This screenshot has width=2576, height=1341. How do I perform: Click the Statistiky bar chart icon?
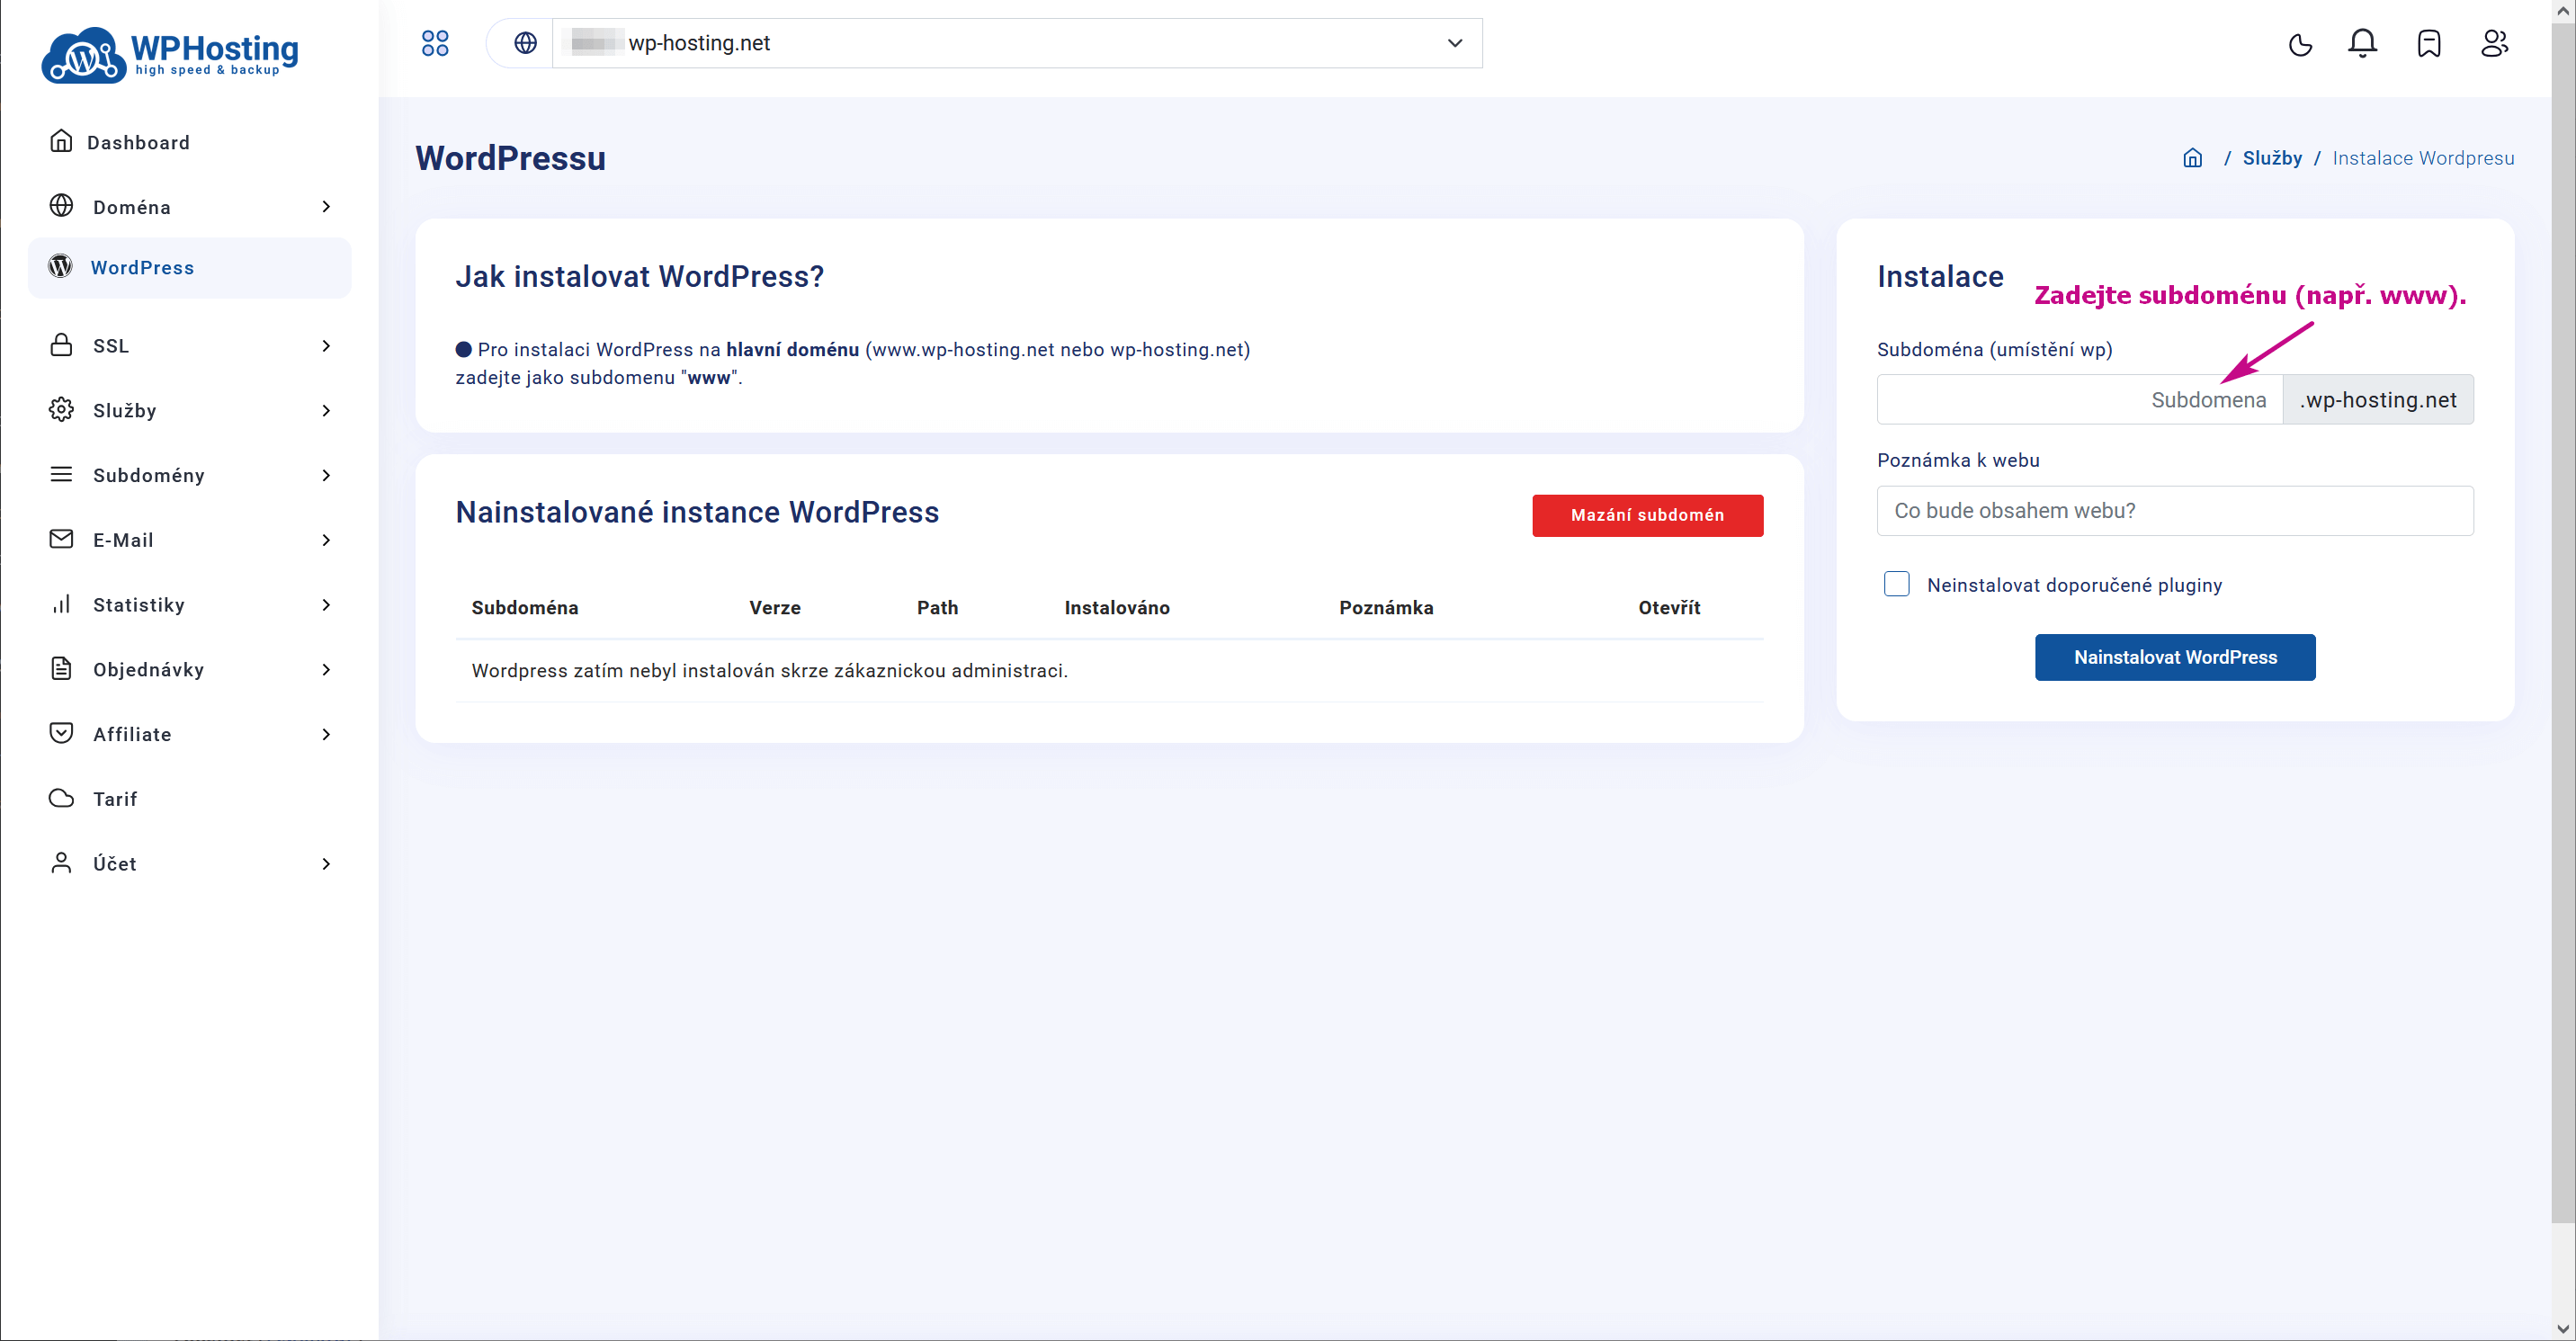[x=61, y=604]
